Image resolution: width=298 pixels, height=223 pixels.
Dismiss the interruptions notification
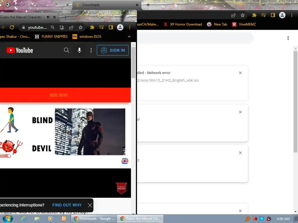click(x=90, y=205)
